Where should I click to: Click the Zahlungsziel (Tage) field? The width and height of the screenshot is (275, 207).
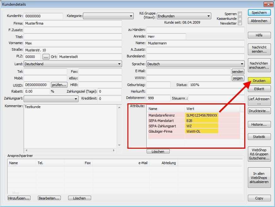coord(110,91)
